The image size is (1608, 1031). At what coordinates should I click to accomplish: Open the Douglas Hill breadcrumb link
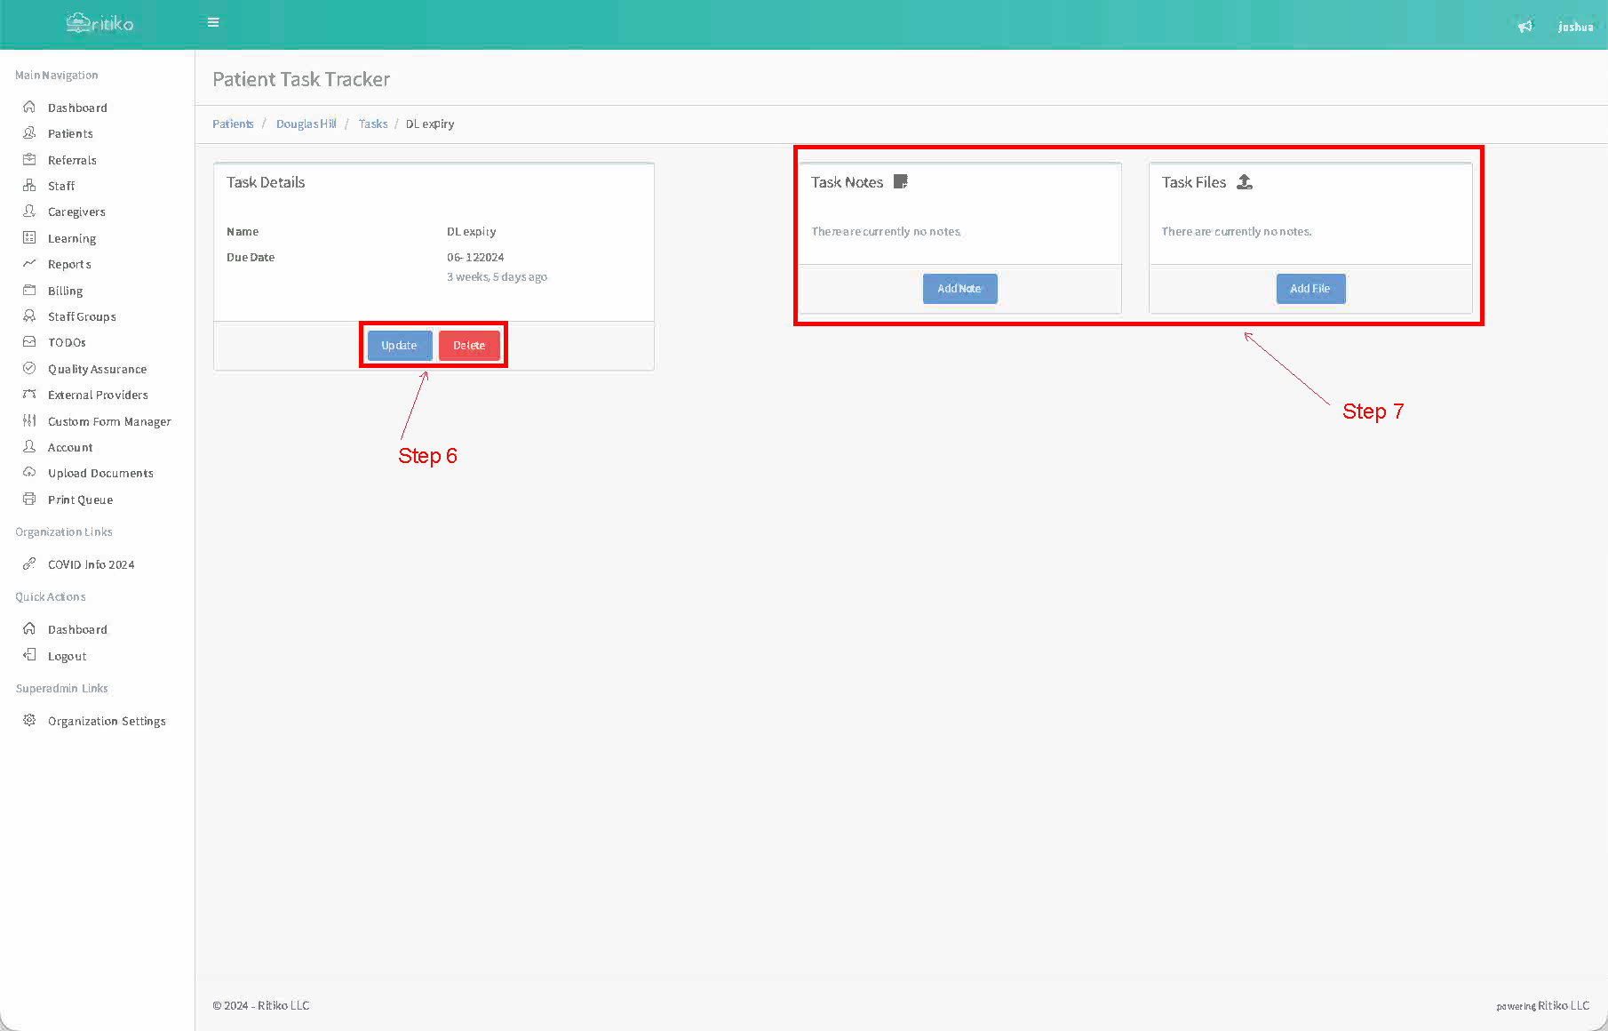click(x=306, y=124)
